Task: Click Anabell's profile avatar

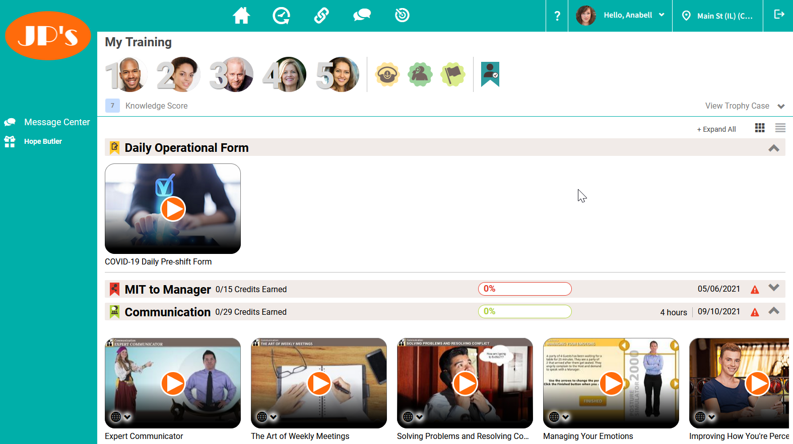Action: coord(586,16)
